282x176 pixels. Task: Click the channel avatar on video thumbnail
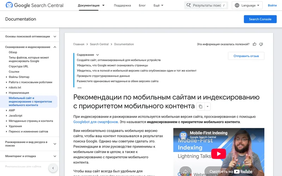[x=183, y=135]
